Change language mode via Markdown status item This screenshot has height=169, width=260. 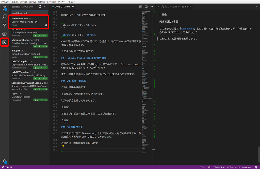click(247, 167)
